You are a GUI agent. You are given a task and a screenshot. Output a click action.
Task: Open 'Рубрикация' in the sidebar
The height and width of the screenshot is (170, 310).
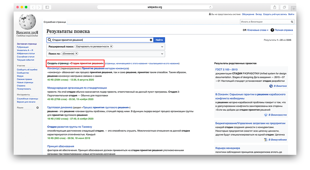click(x=23, y=47)
